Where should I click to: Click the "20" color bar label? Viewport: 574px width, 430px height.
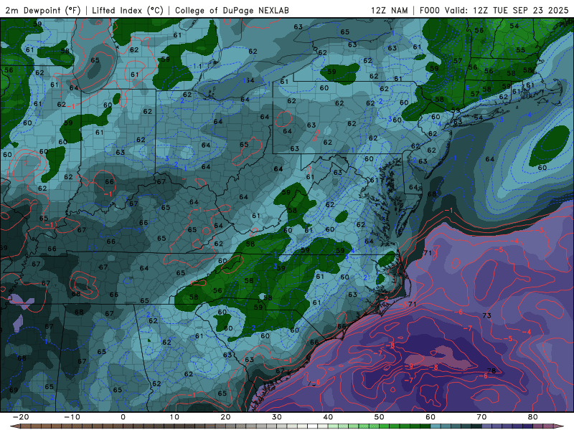click(225, 417)
